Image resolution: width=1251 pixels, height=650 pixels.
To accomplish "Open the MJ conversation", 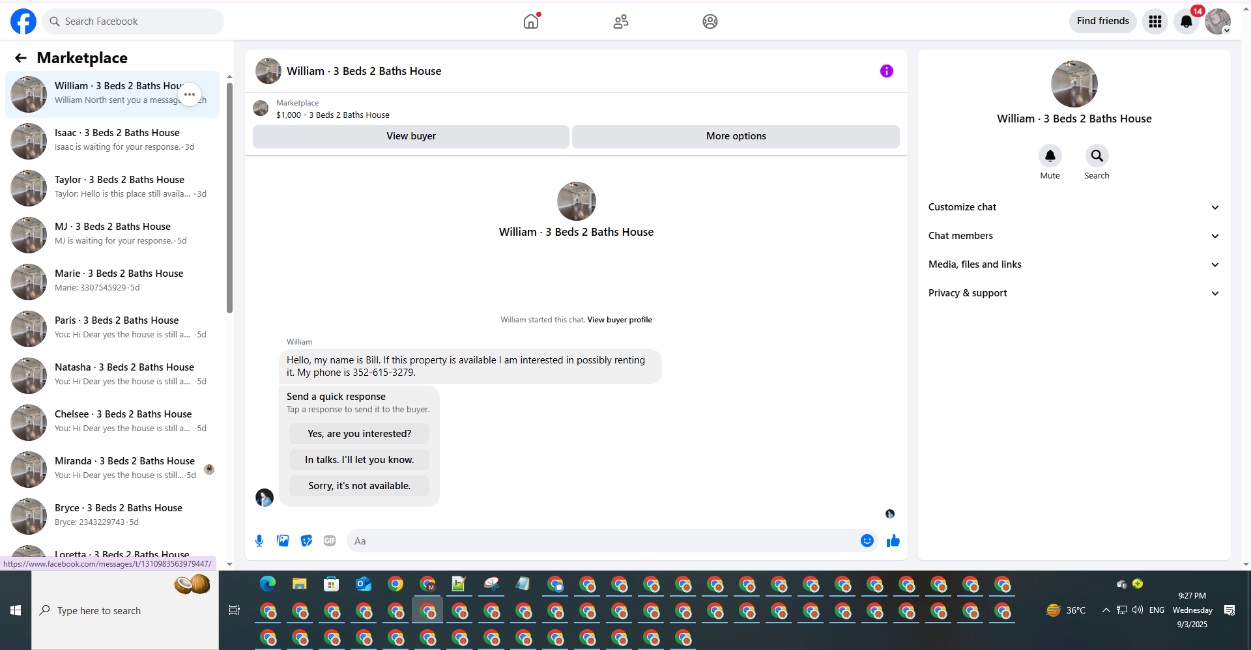I will [113, 235].
